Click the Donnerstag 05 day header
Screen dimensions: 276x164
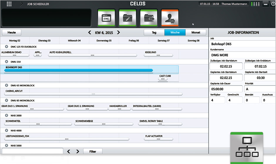click(x=104, y=41)
